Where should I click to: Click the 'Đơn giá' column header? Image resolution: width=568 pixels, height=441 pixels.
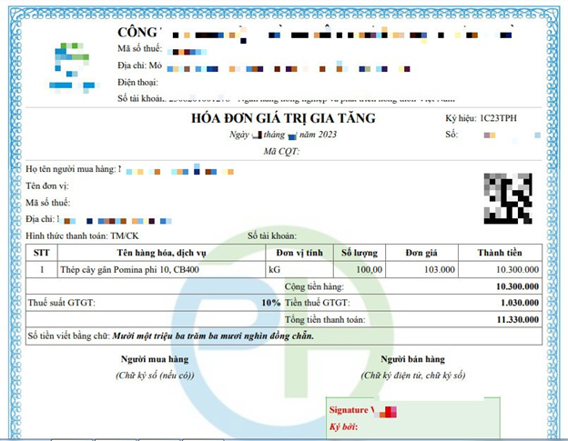tap(421, 253)
